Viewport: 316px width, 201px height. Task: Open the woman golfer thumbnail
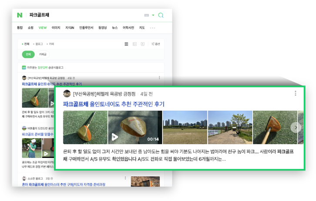coord(32,148)
